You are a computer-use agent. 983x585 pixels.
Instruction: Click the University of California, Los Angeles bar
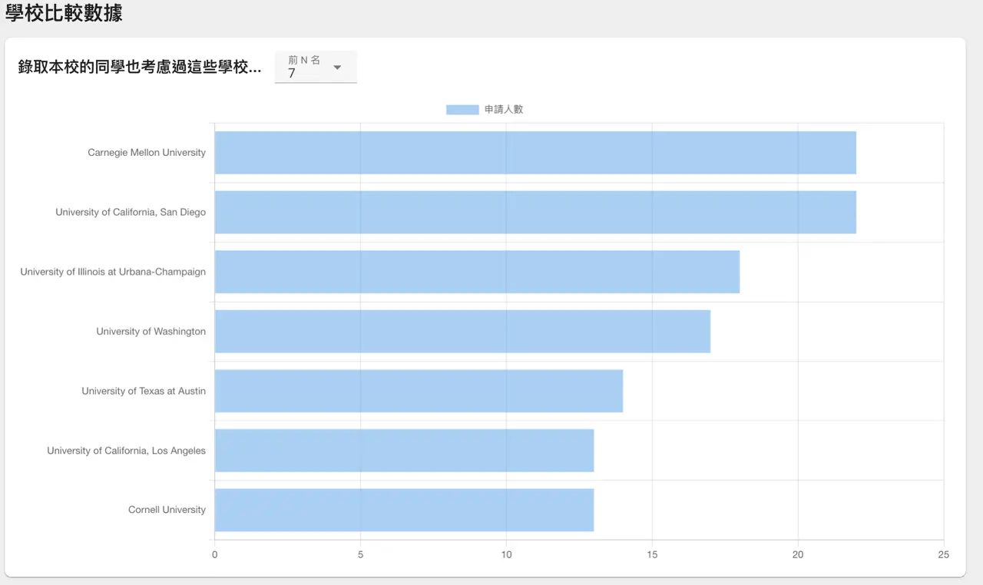pyautogui.click(x=404, y=451)
